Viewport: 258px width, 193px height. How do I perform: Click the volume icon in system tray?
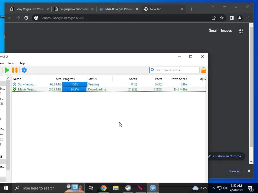(x=225, y=188)
